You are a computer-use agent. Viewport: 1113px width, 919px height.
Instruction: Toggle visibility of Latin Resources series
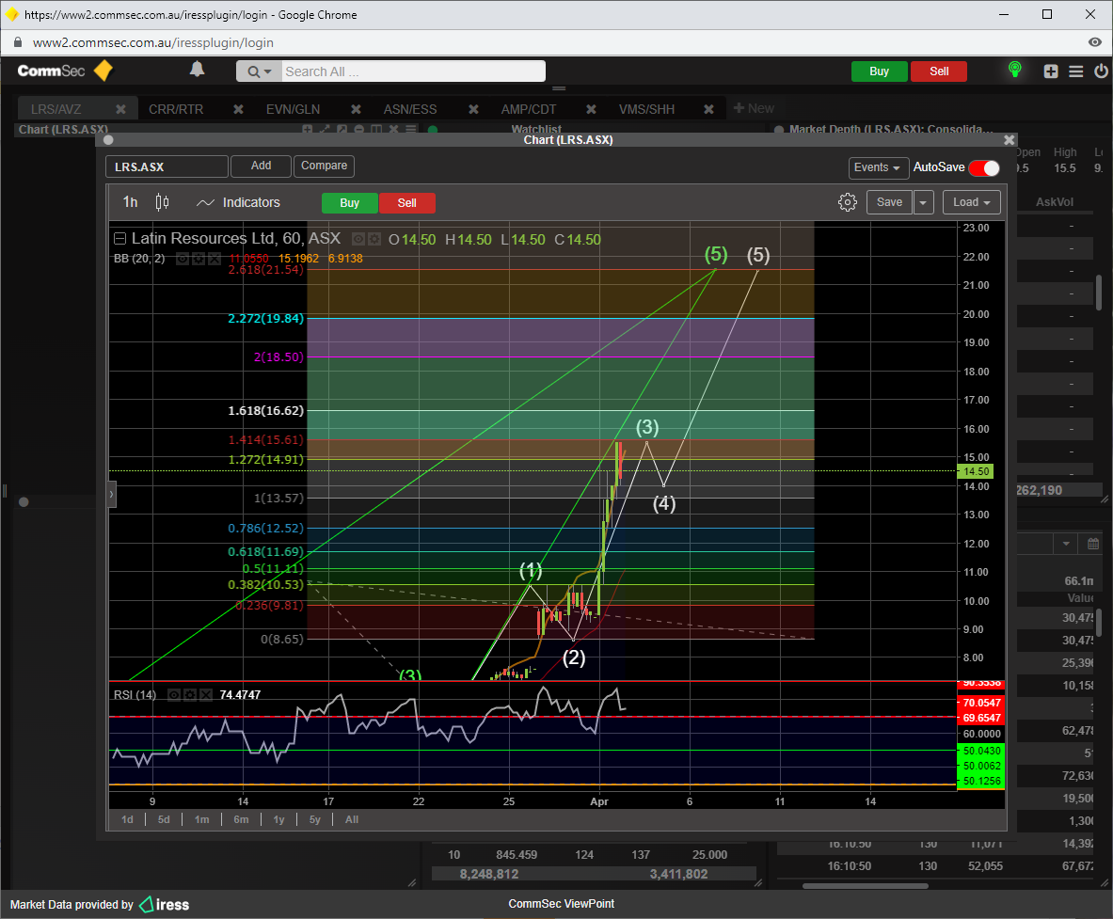coord(358,239)
